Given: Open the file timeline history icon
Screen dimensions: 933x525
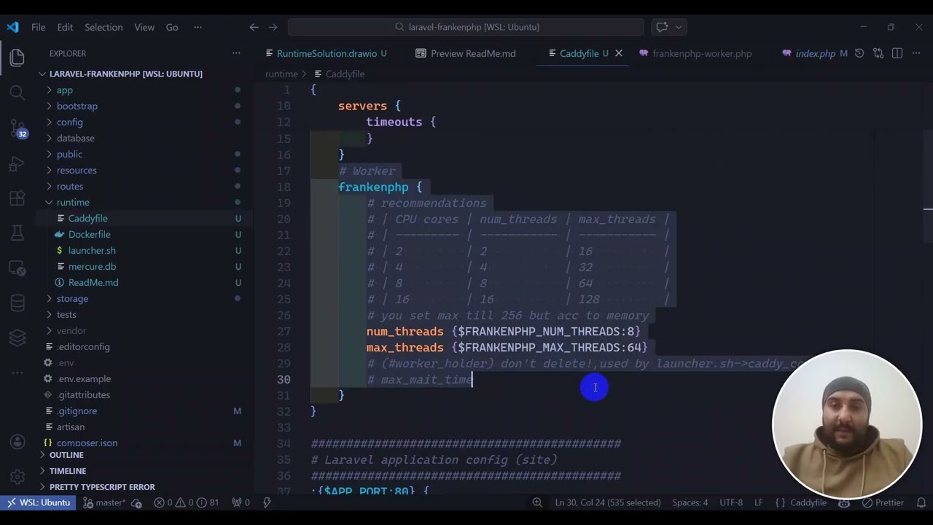Looking at the screenshot, I should (x=859, y=53).
